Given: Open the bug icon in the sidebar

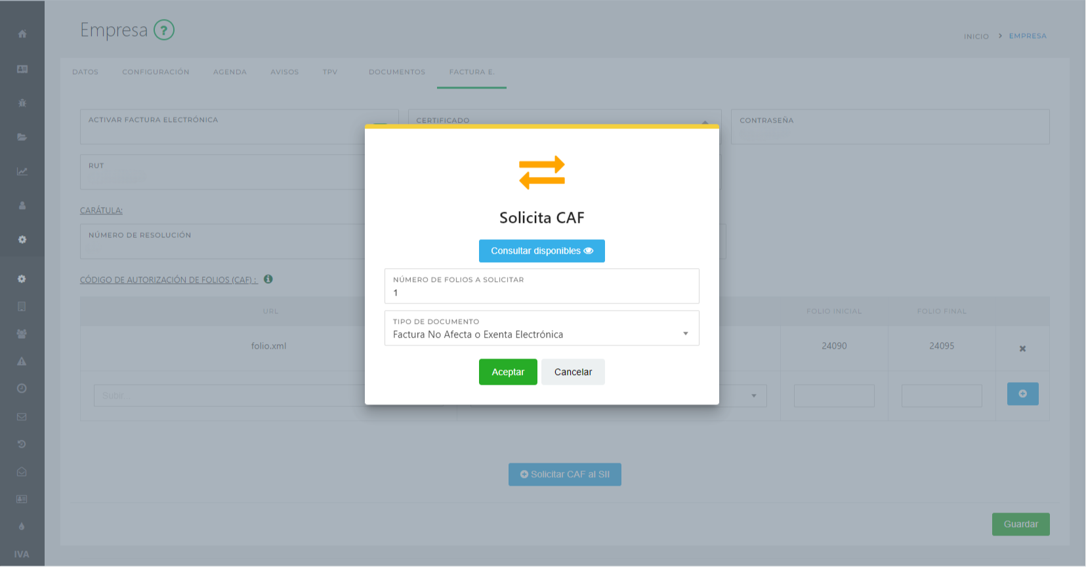Looking at the screenshot, I should (x=22, y=103).
